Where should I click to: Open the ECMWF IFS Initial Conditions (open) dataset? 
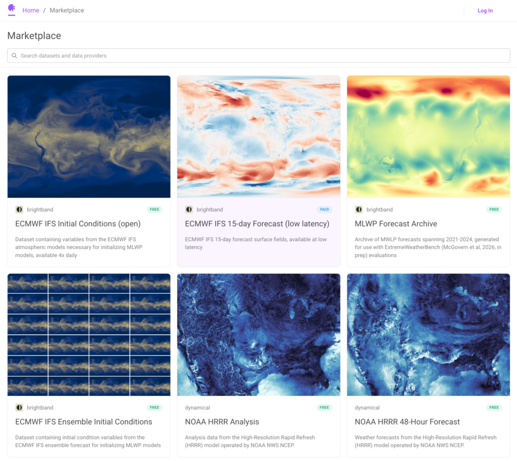click(x=77, y=223)
